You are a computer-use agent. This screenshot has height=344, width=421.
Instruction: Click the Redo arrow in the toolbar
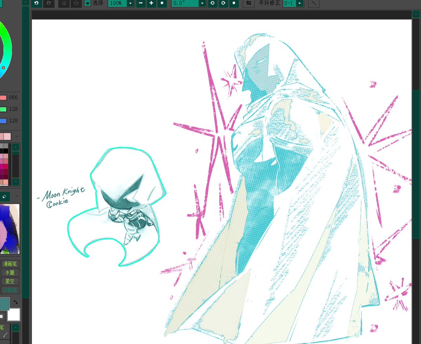point(48,3)
